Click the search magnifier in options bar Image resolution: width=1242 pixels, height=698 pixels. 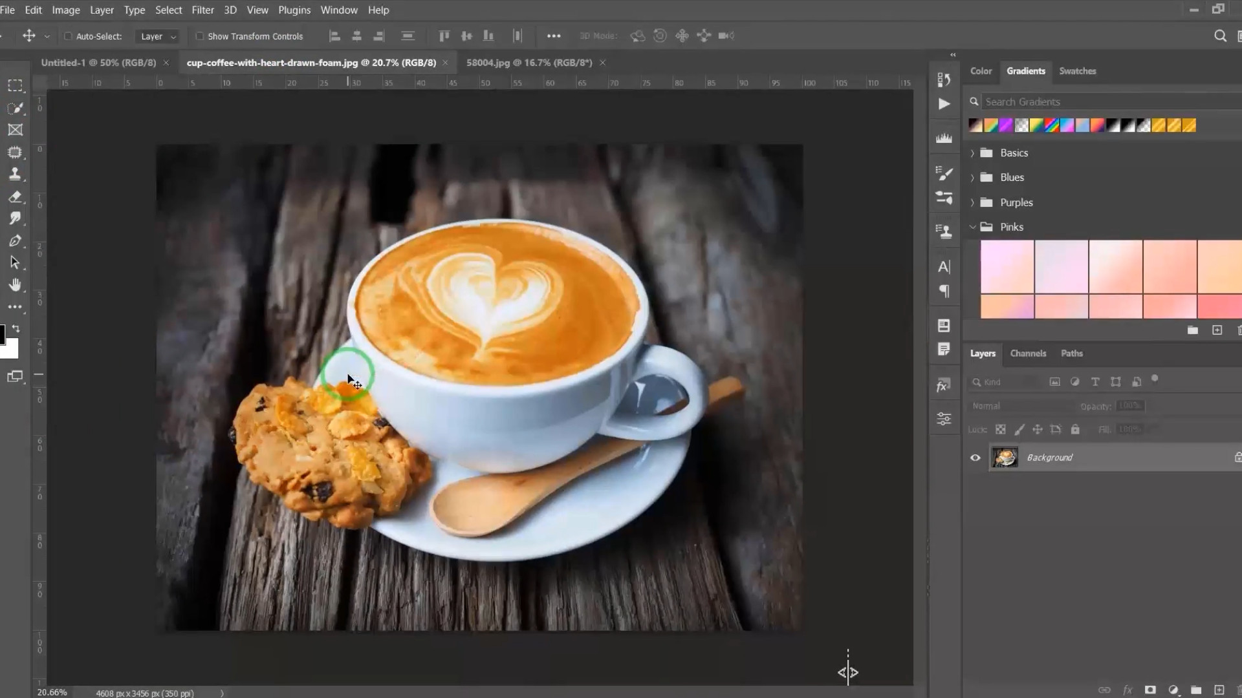pos(1220,36)
